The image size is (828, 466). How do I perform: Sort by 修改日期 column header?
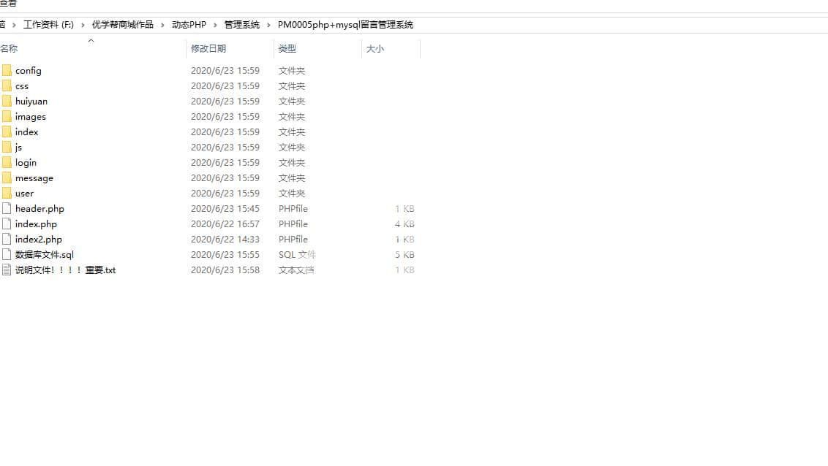point(208,49)
